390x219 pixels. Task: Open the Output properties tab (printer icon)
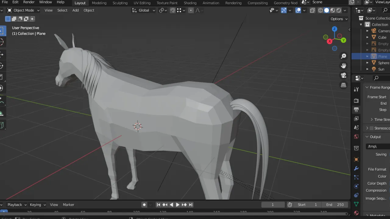[x=356, y=109]
